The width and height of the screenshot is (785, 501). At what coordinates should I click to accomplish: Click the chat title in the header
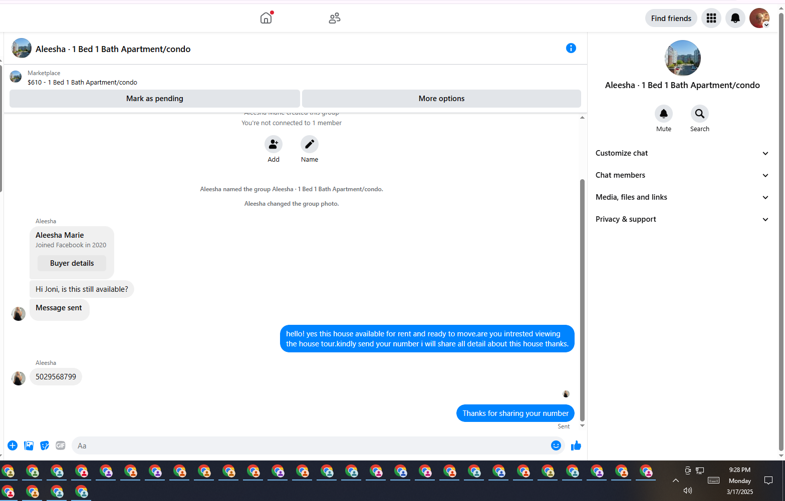[113, 49]
